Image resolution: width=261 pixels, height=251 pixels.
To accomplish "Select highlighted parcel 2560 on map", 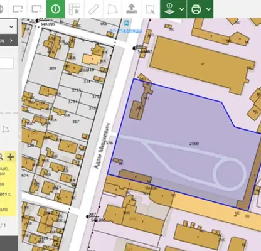I will [194, 144].
